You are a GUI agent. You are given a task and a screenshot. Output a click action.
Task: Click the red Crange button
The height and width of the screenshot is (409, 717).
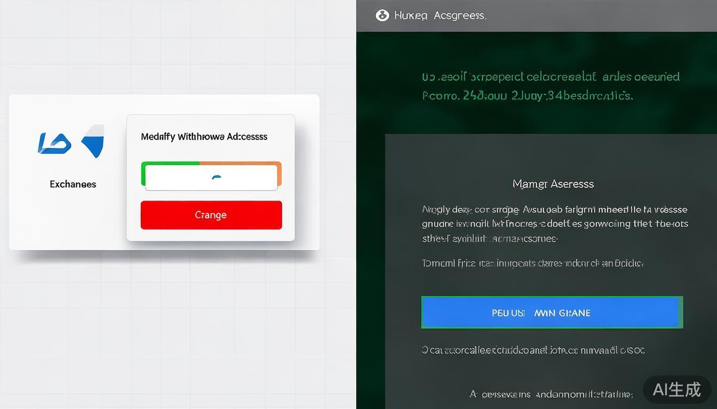point(211,215)
